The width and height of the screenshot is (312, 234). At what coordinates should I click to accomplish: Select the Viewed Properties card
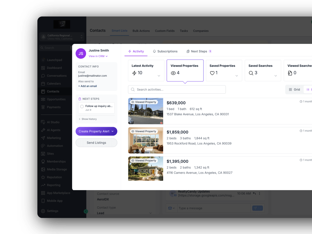tap(185, 71)
